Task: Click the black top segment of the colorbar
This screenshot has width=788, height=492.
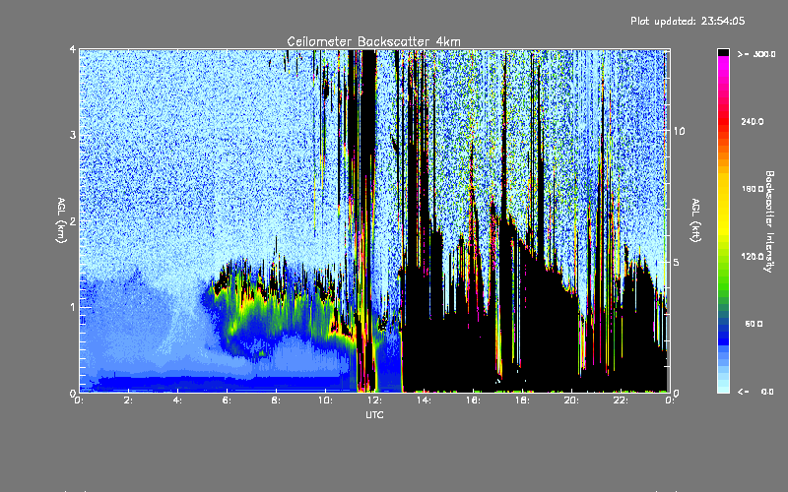Action: (723, 52)
